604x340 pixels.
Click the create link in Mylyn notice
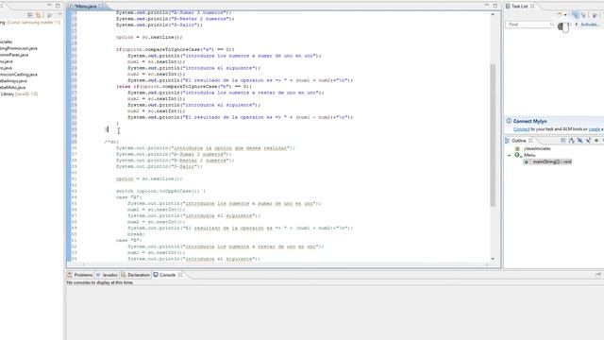pos(595,129)
